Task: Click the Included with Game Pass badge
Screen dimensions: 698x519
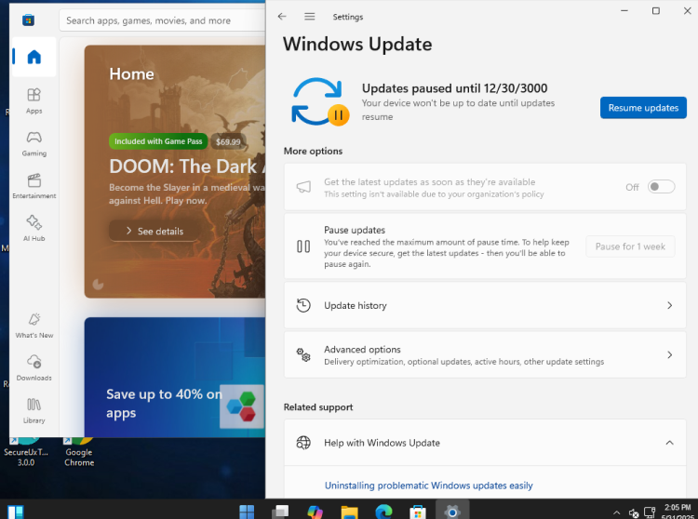Action: (158, 141)
